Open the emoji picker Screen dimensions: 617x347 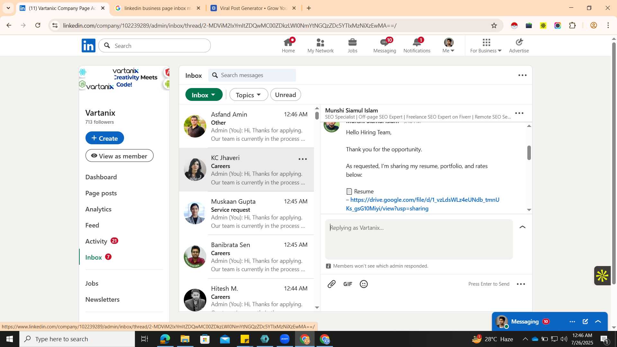(x=364, y=284)
